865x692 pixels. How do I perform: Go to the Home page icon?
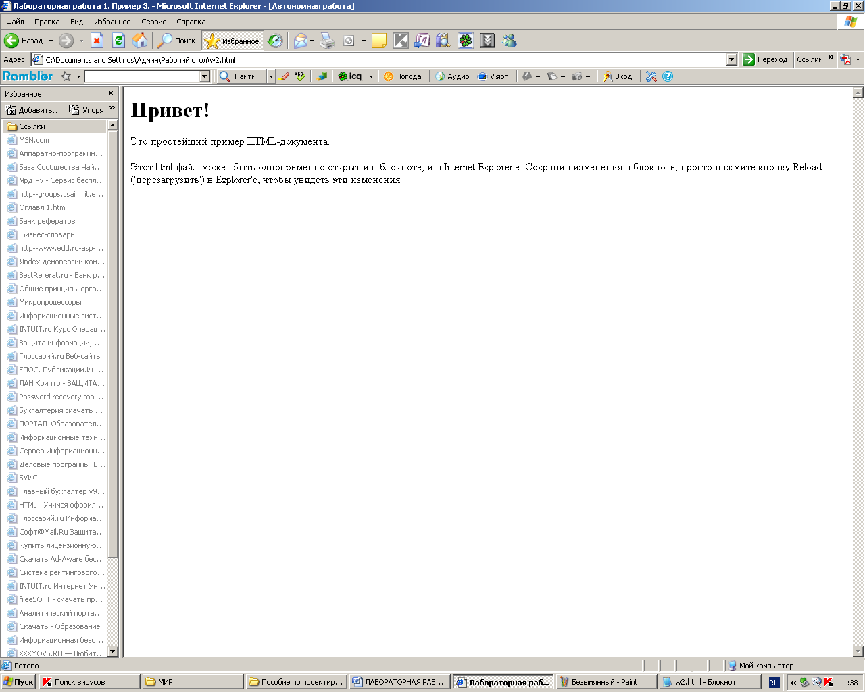point(140,41)
